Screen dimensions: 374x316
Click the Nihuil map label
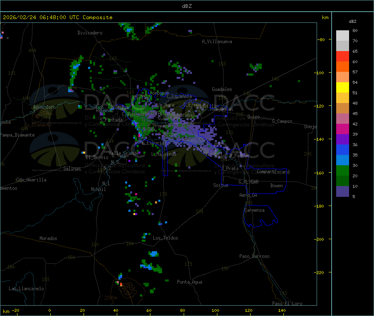98,189
